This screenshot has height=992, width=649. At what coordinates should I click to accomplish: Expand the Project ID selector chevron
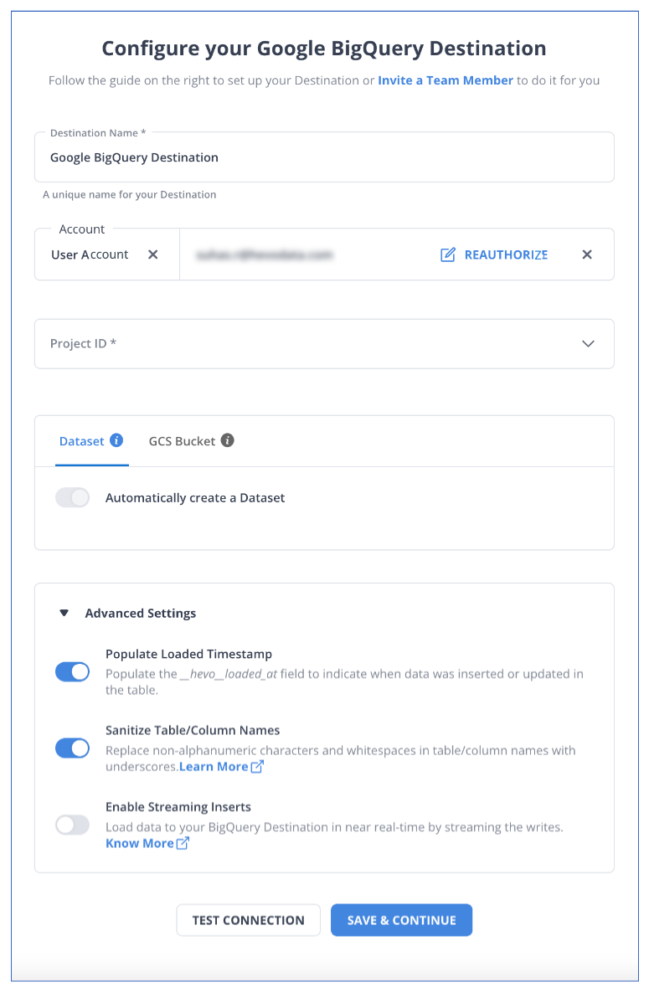pos(588,343)
